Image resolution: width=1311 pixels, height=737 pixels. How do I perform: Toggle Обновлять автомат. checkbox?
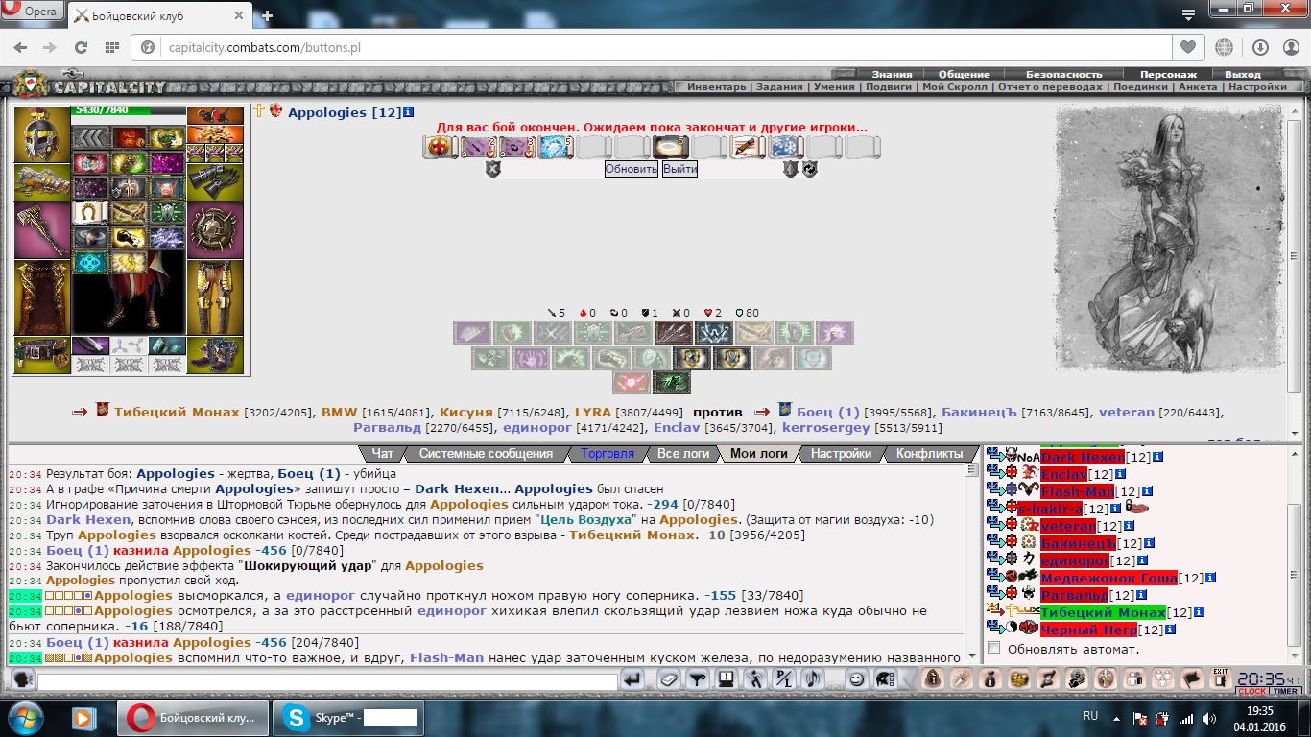tap(994, 649)
